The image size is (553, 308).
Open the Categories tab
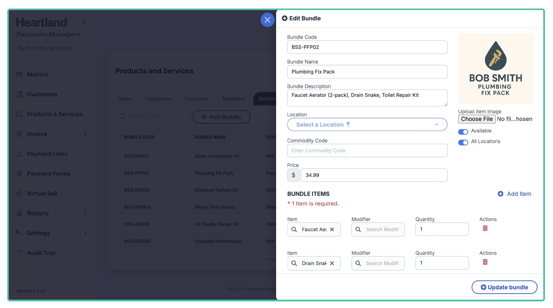[158, 99]
